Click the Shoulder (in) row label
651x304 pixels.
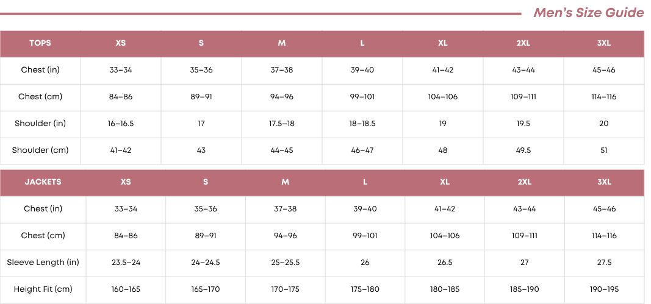[x=40, y=124]
